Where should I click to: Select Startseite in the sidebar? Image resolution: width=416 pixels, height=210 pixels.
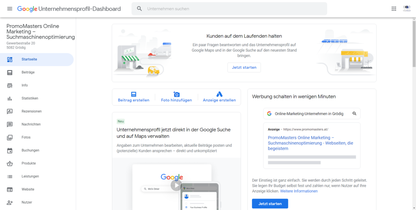[29, 59]
